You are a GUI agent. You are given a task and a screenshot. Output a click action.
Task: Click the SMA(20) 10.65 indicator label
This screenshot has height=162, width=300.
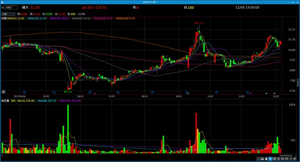[60, 19]
